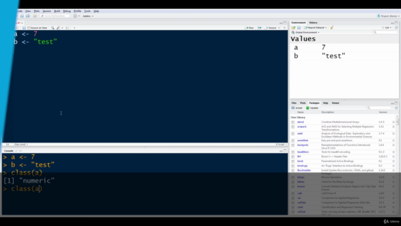The width and height of the screenshot is (401, 226).
Task: Check the assertthat package checkbox
Action: tap(293, 141)
